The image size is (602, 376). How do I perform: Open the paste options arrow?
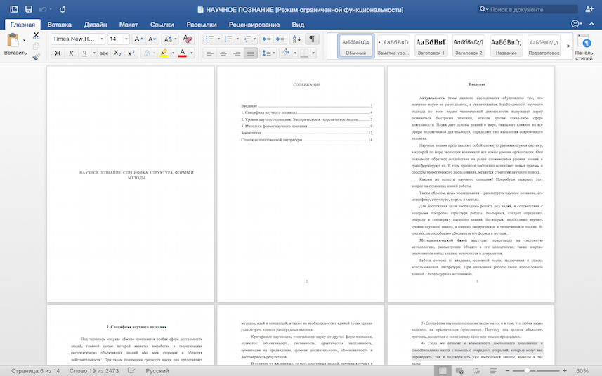[24, 40]
